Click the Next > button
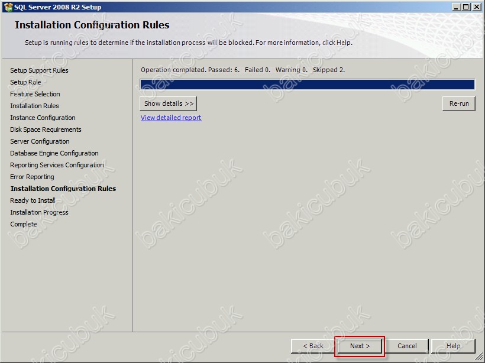 360,346
